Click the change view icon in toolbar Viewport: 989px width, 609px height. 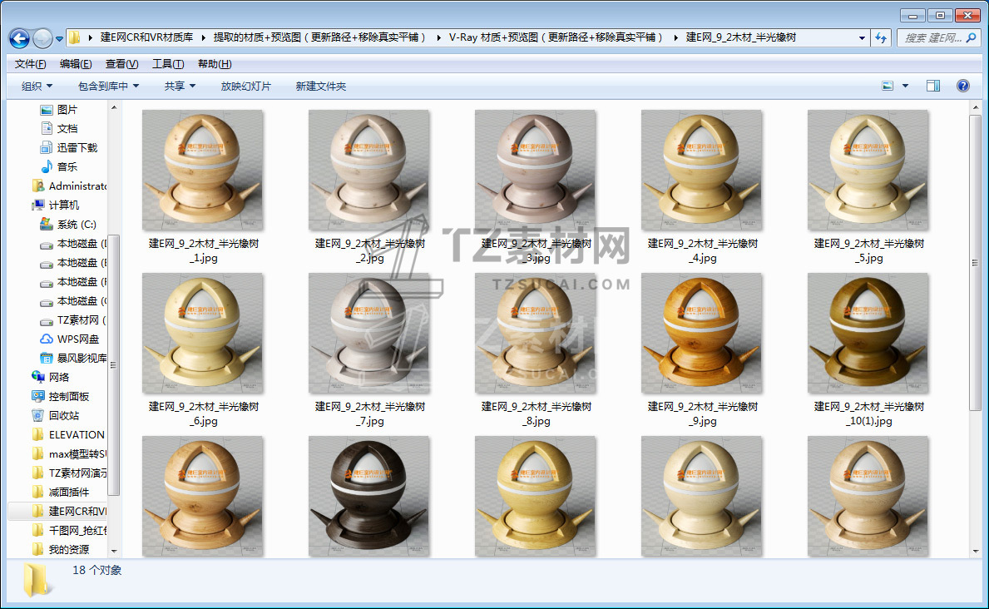(888, 86)
